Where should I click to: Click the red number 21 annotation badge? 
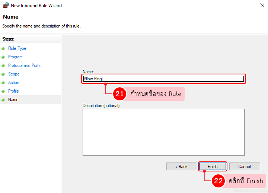coord(119,94)
